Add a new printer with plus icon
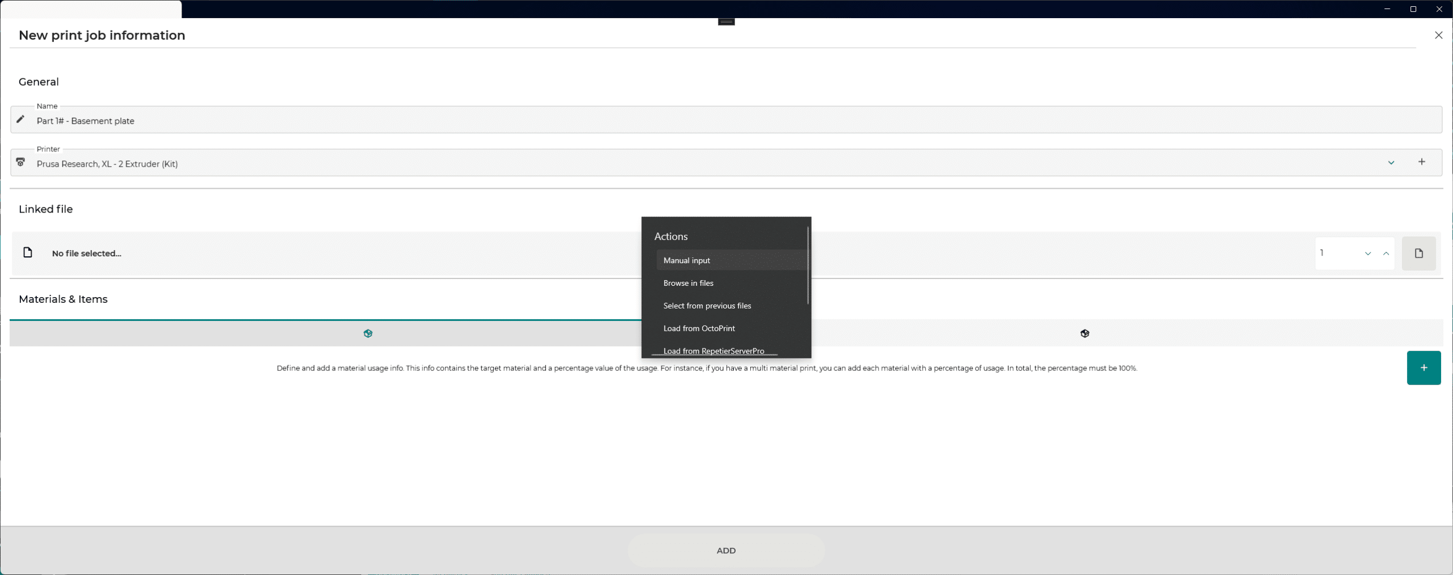 point(1421,162)
